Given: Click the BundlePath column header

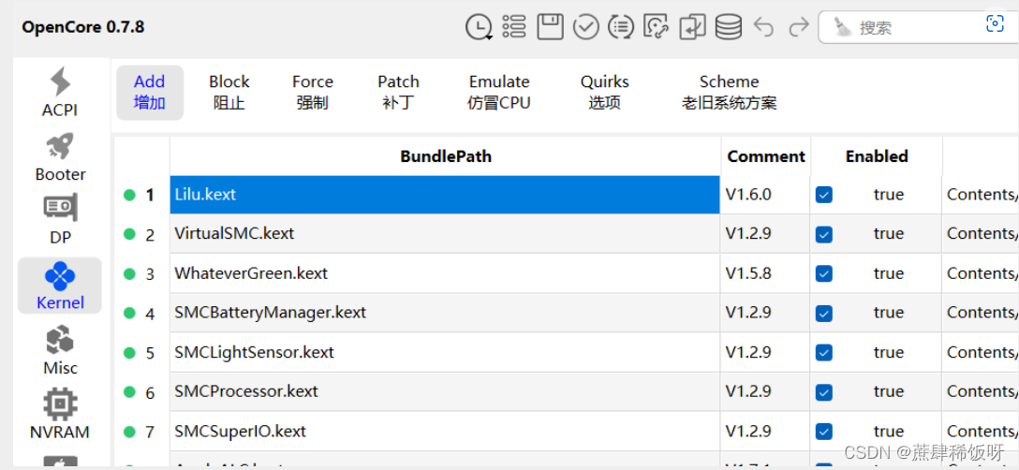Looking at the screenshot, I should [x=446, y=156].
